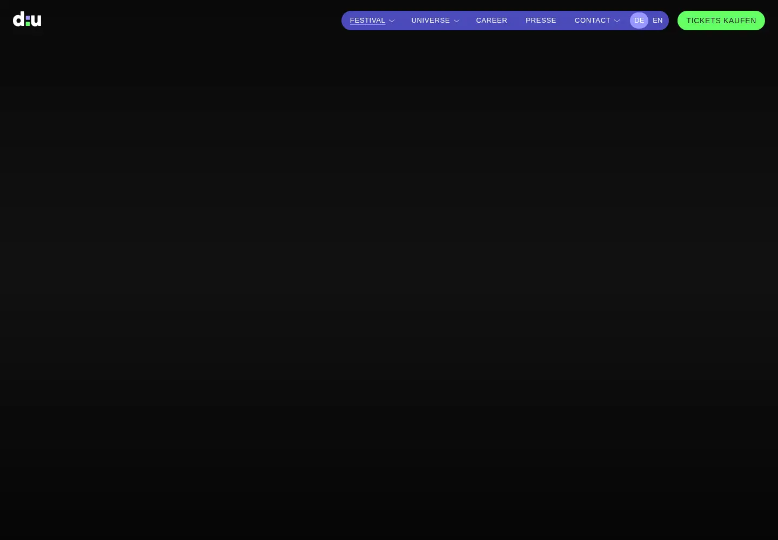This screenshot has width=778, height=540.
Task: Open the Presse page
Action: (541, 21)
